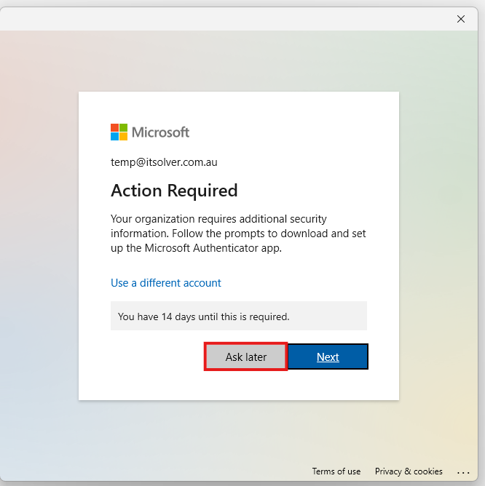485x486 pixels.
Task: Open Use a different account link
Action: (166, 283)
